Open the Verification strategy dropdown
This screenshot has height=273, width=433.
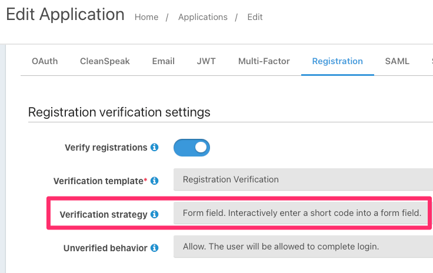(303, 213)
